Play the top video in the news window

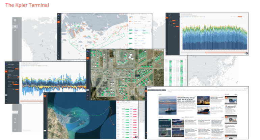231,100
